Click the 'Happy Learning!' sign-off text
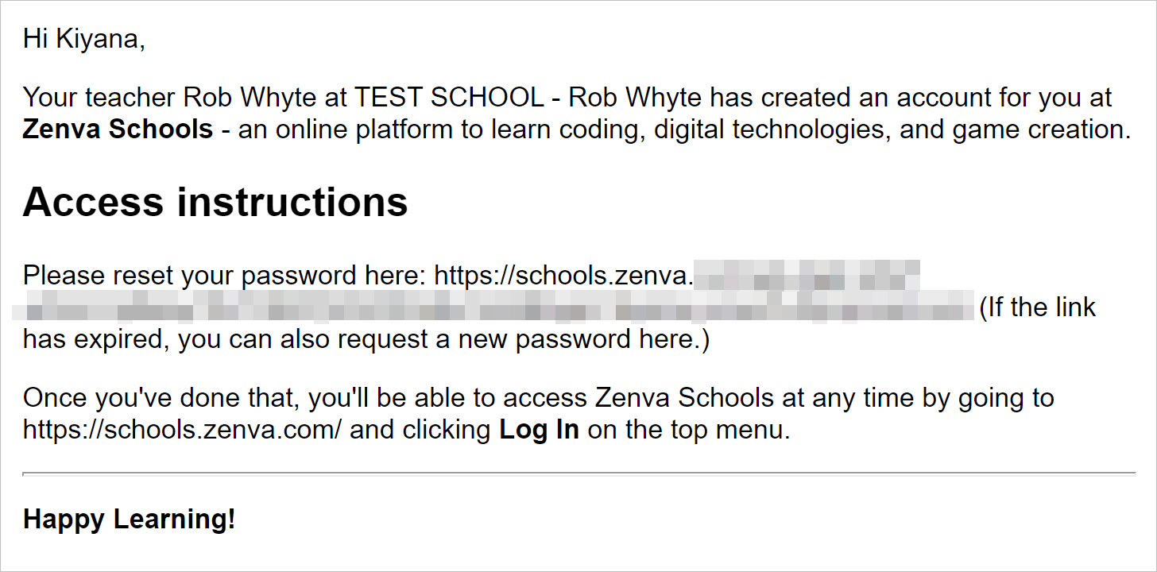The width and height of the screenshot is (1157, 572). (x=130, y=519)
